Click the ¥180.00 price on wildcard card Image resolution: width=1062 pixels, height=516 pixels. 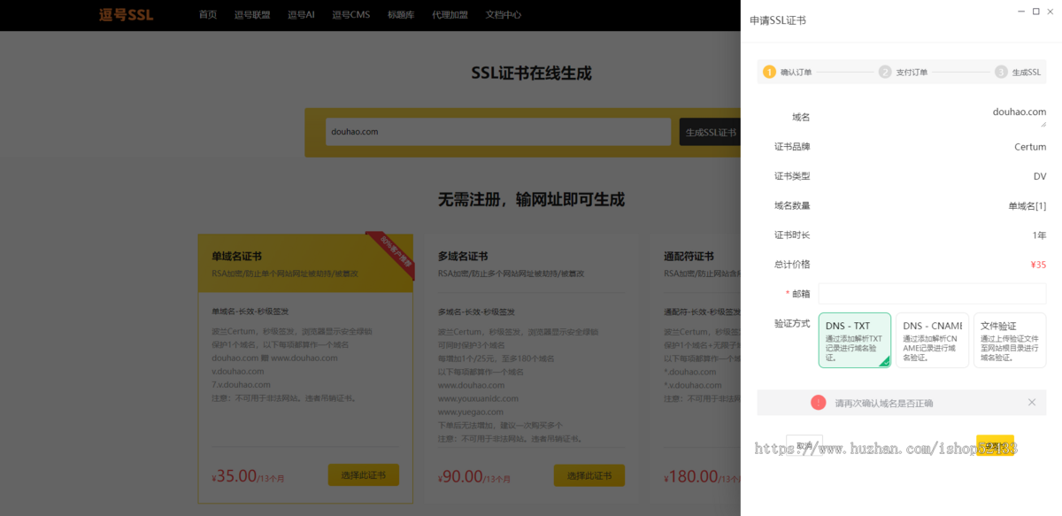pos(690,476)
